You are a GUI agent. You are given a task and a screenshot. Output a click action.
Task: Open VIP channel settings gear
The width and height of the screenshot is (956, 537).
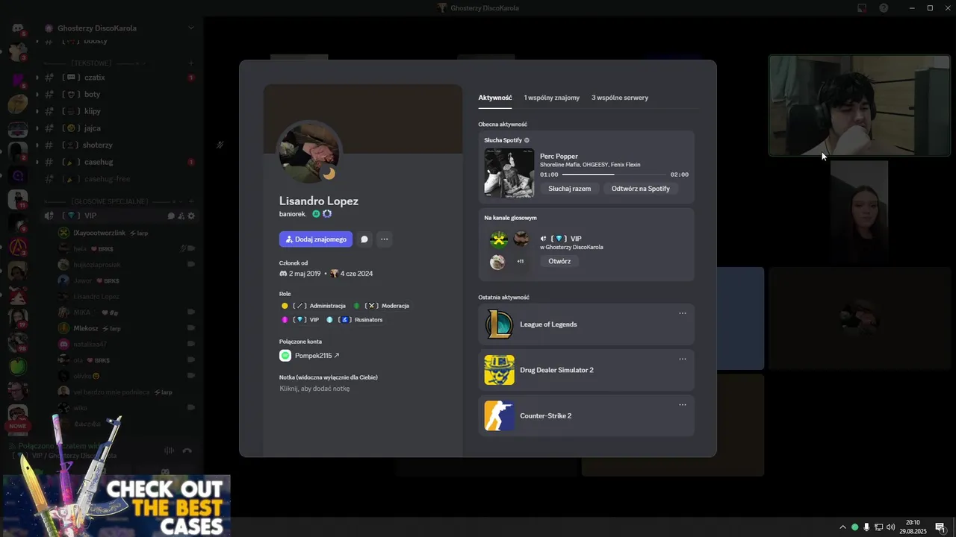point(191,216)
